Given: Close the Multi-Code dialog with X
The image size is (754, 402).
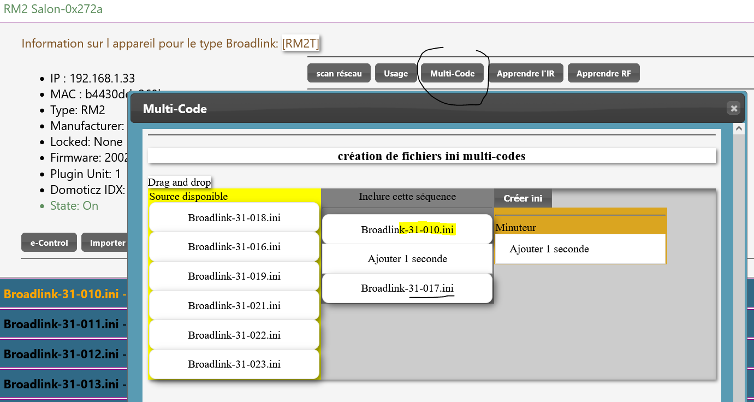Looking at the screenshot, I should click(733, 108).
